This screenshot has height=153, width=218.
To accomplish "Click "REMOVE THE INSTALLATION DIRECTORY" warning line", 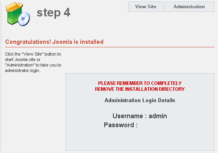I will (140, 89).
